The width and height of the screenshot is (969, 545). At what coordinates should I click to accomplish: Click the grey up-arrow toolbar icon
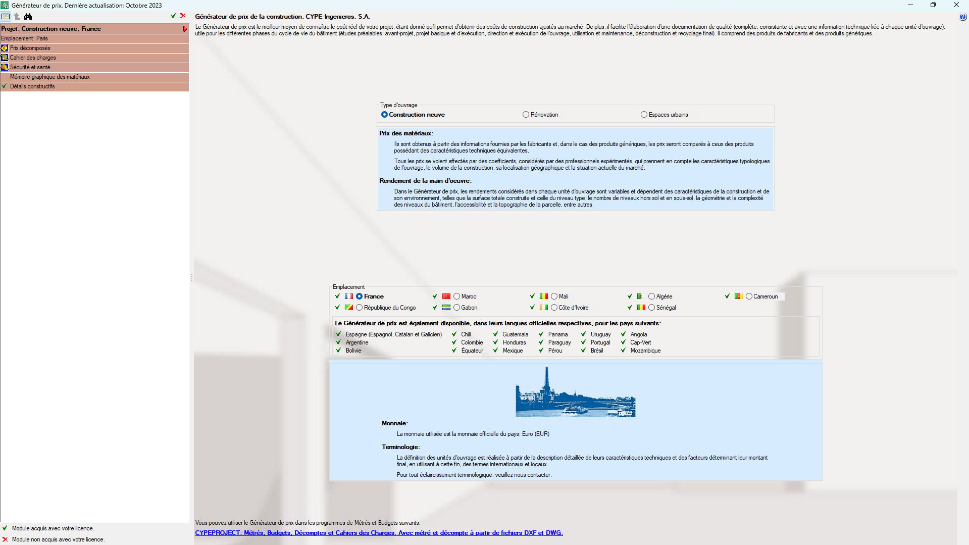(17, 16)
